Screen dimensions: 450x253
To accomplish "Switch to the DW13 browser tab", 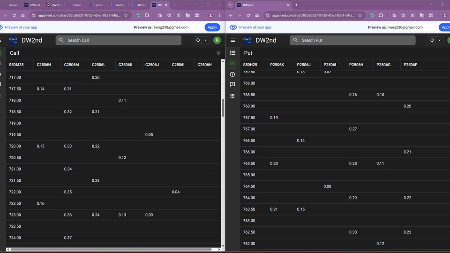I will click(55, 5).
